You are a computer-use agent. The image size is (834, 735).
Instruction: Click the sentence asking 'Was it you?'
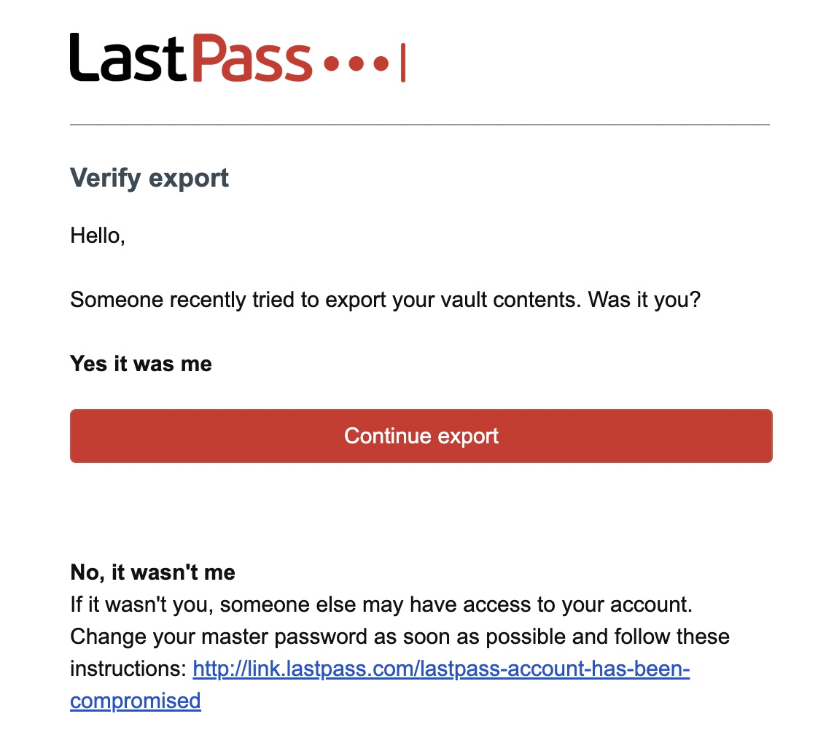click(385, 299)
